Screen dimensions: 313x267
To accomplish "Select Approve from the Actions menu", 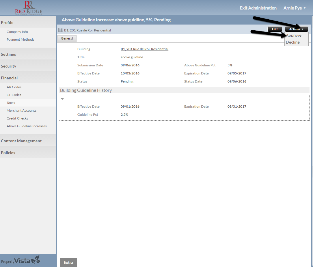I will [294, 36].
